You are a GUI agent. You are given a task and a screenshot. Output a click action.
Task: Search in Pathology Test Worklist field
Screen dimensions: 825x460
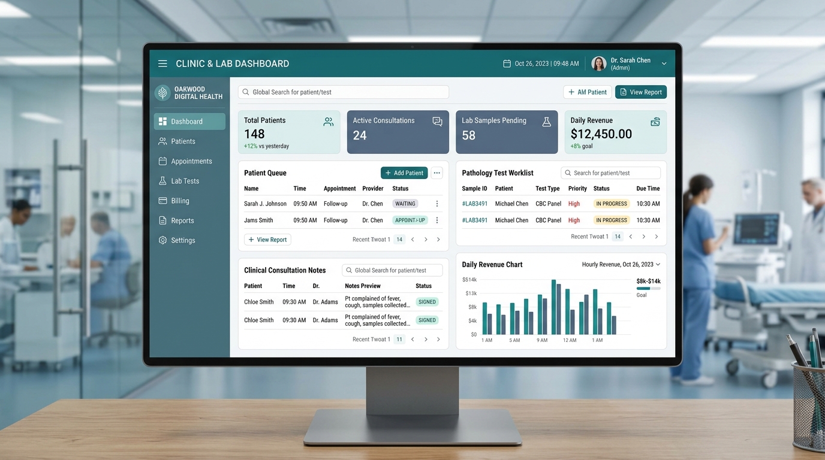pyautogui.click(x=610, y=173)
